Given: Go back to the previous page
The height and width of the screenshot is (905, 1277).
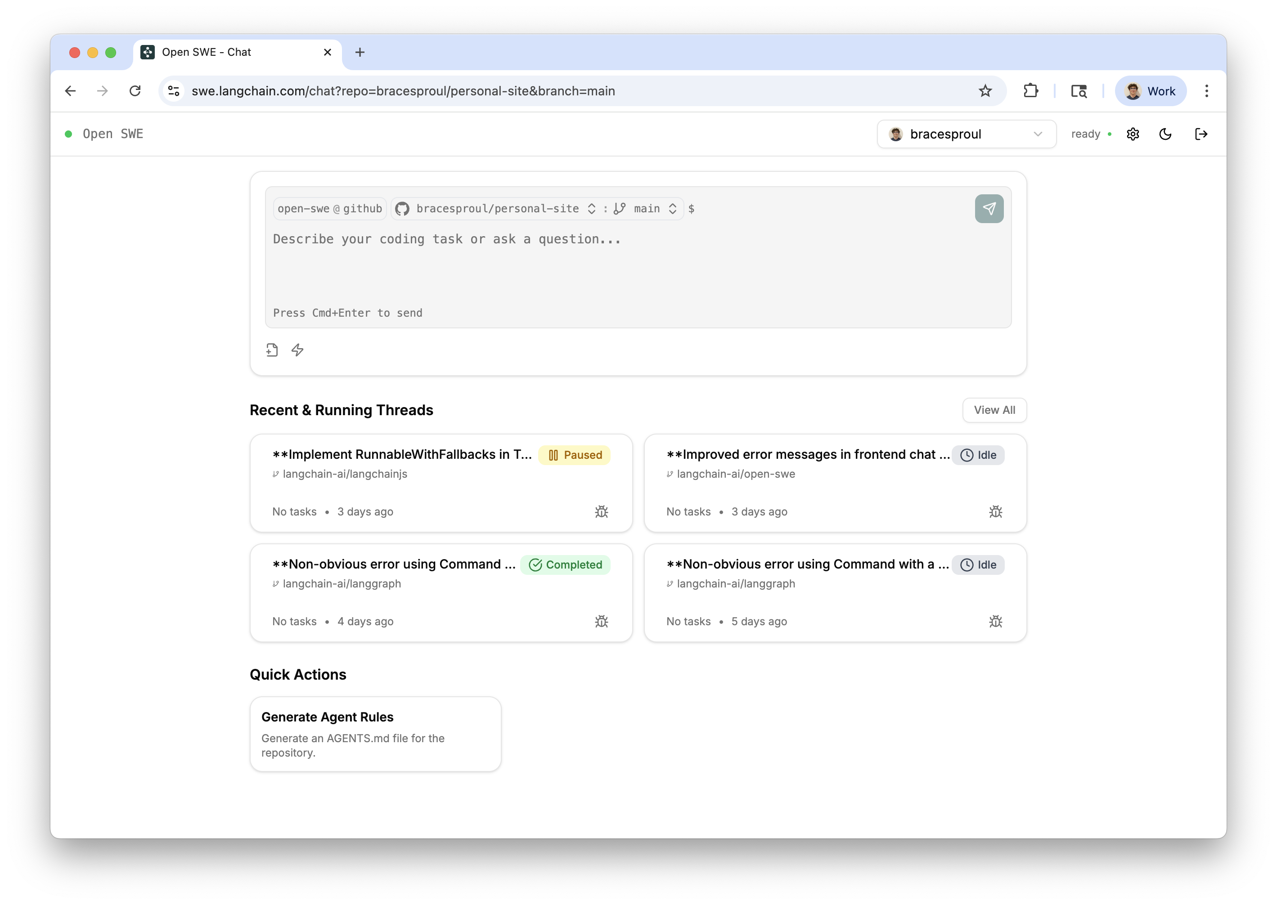Looking at the screenshot, I should click(x=70, y=91).
